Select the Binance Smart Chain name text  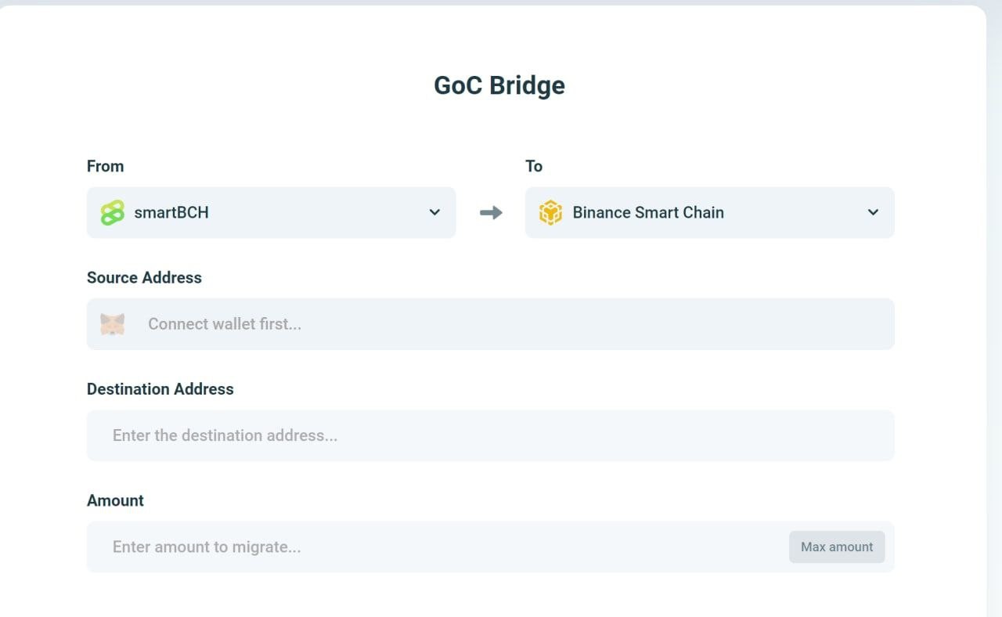[648, 212]
